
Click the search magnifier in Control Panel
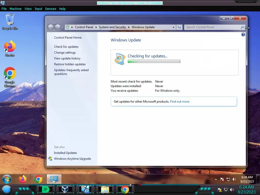242,27
